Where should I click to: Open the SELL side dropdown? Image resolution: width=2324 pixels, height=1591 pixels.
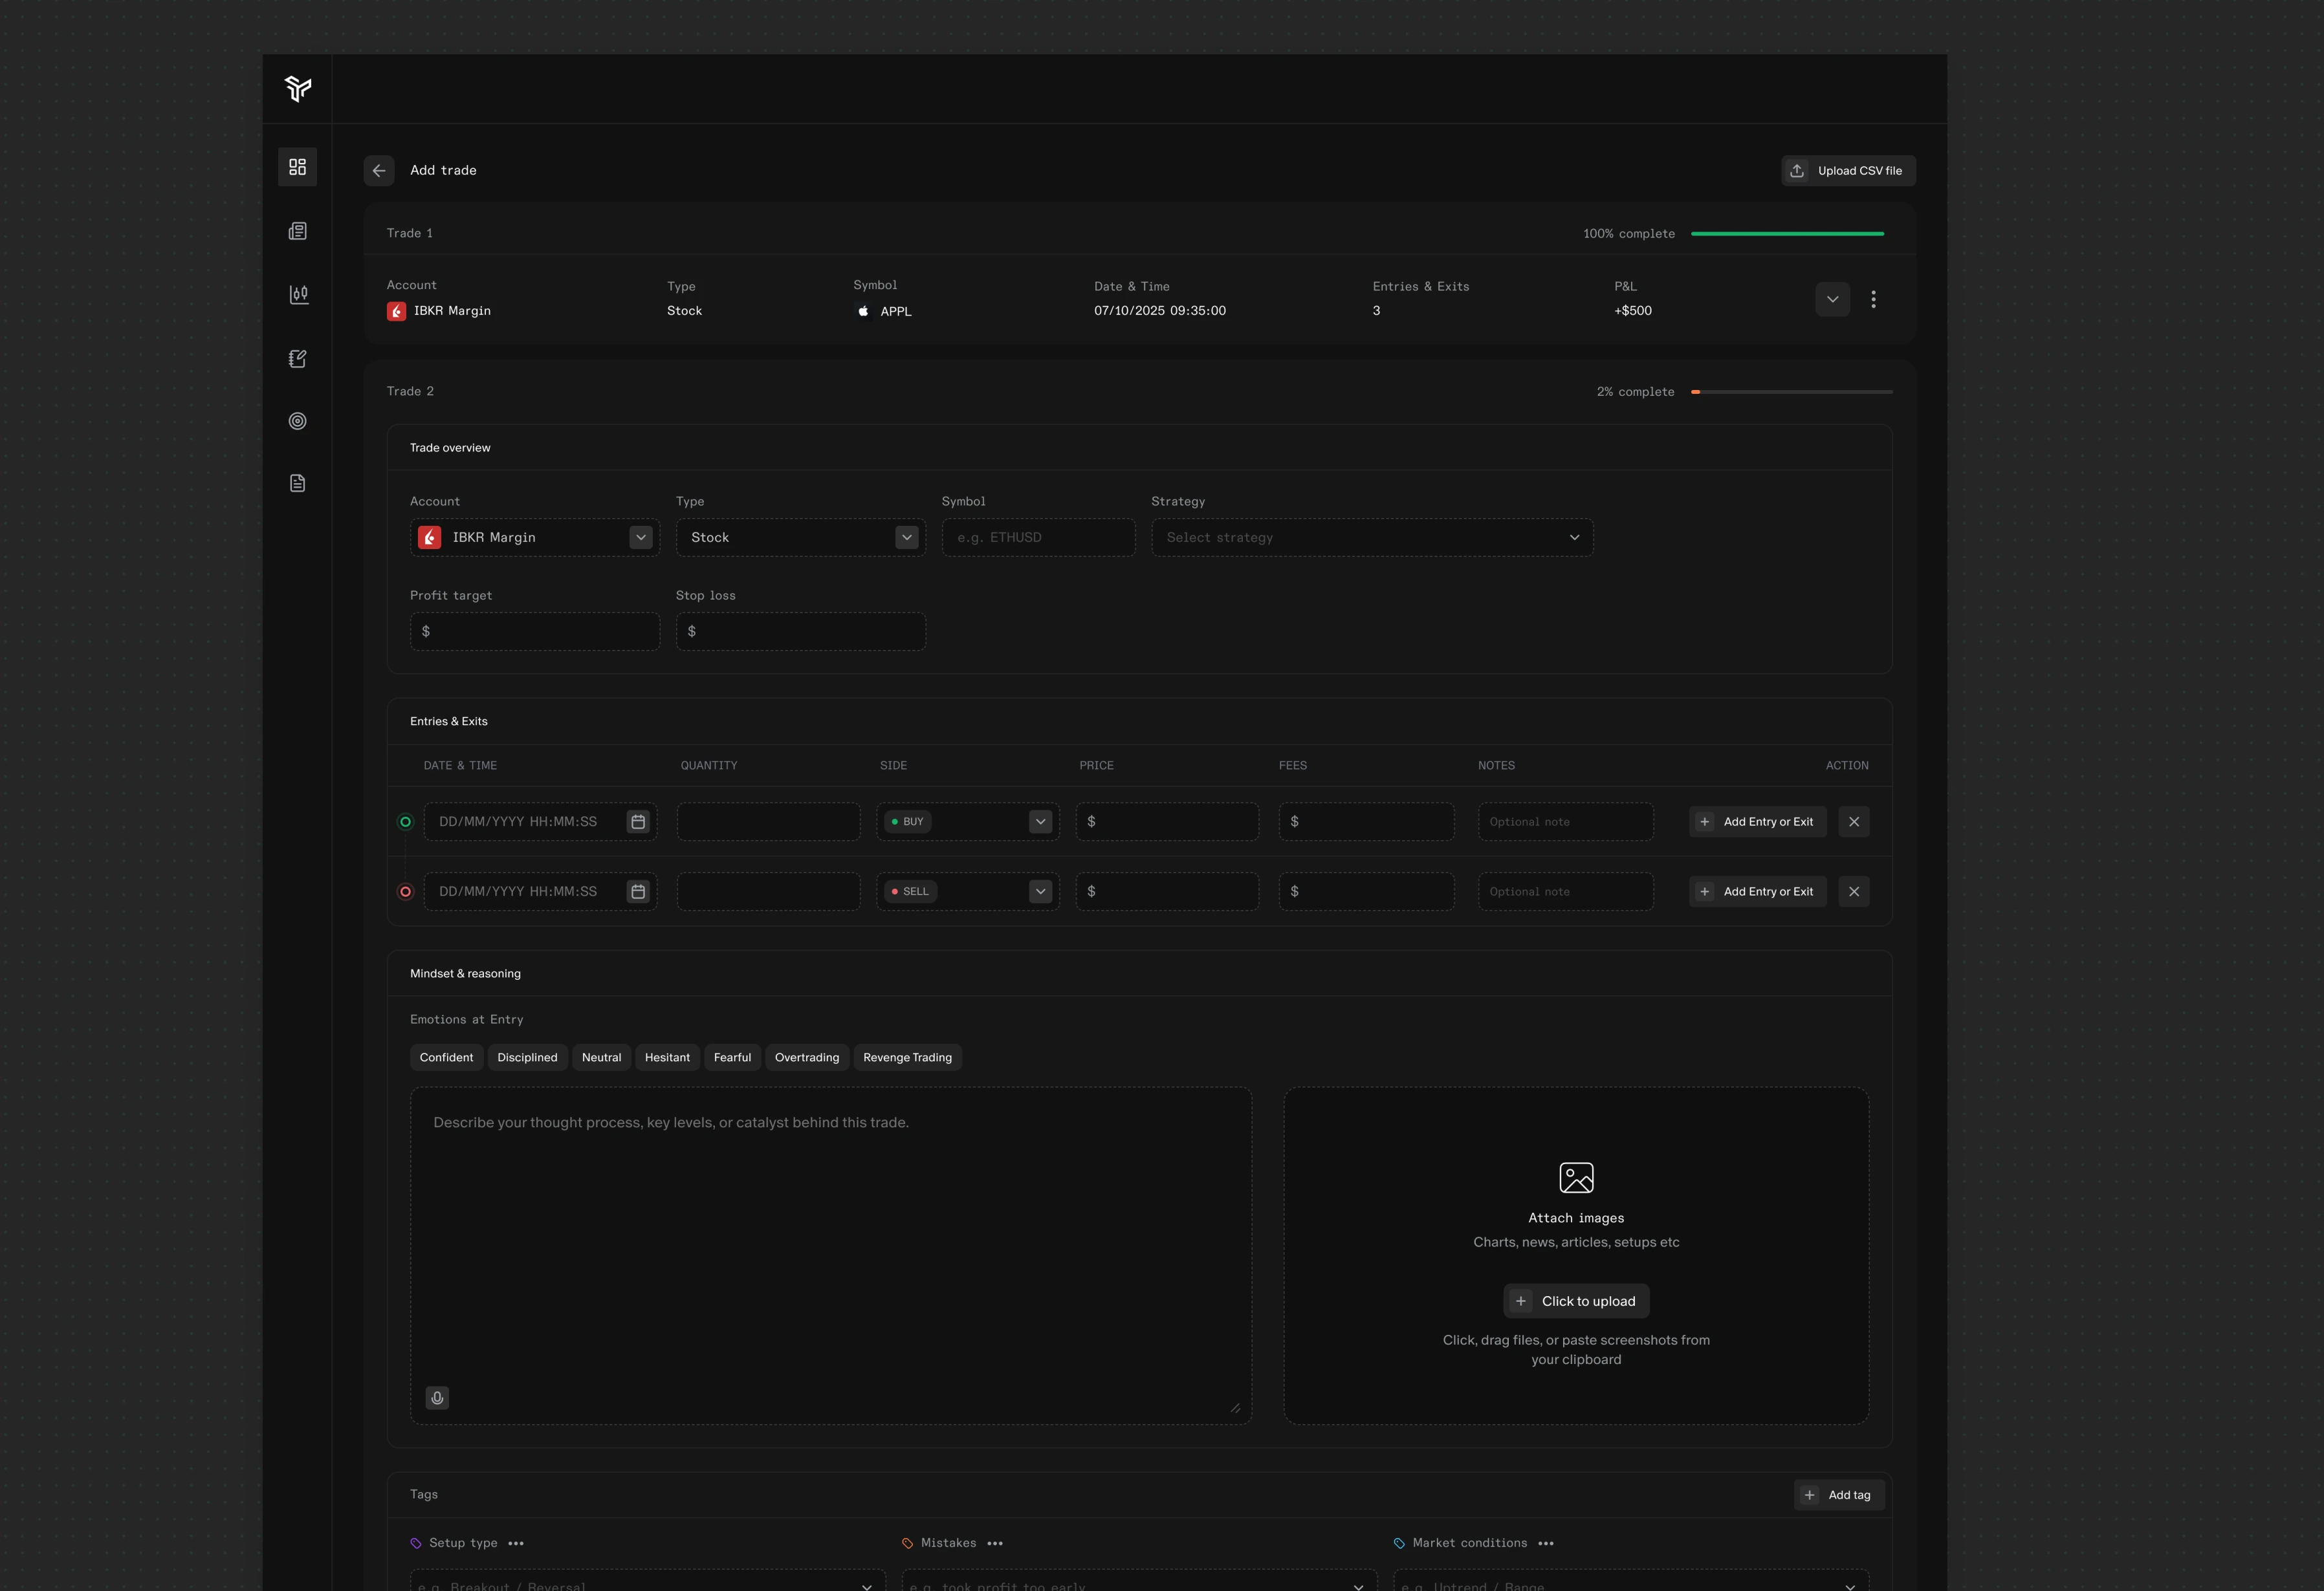968,891
